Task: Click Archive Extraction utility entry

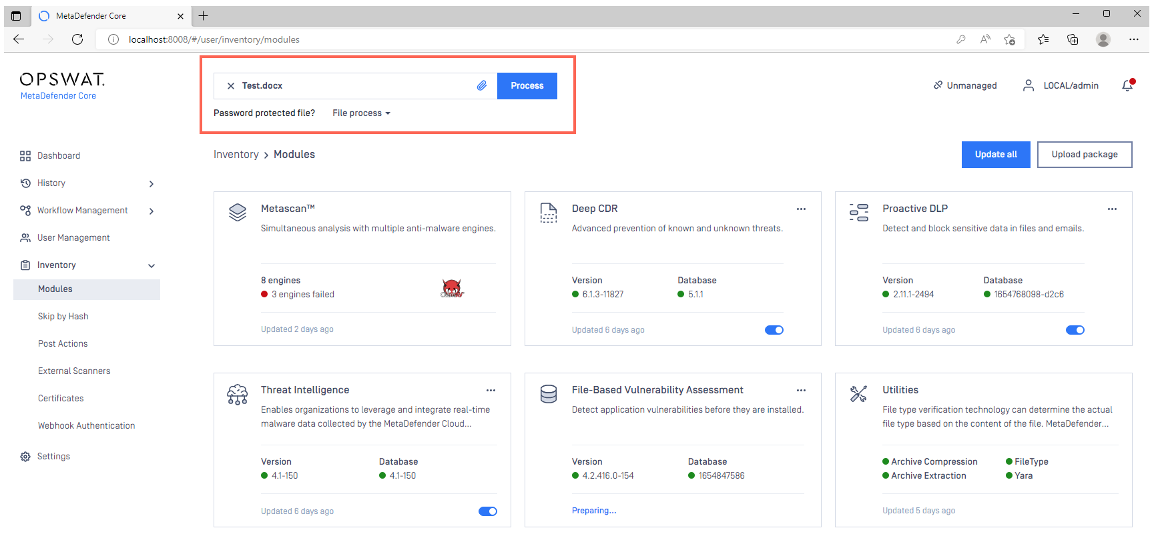Action: [x=924, y=476]
